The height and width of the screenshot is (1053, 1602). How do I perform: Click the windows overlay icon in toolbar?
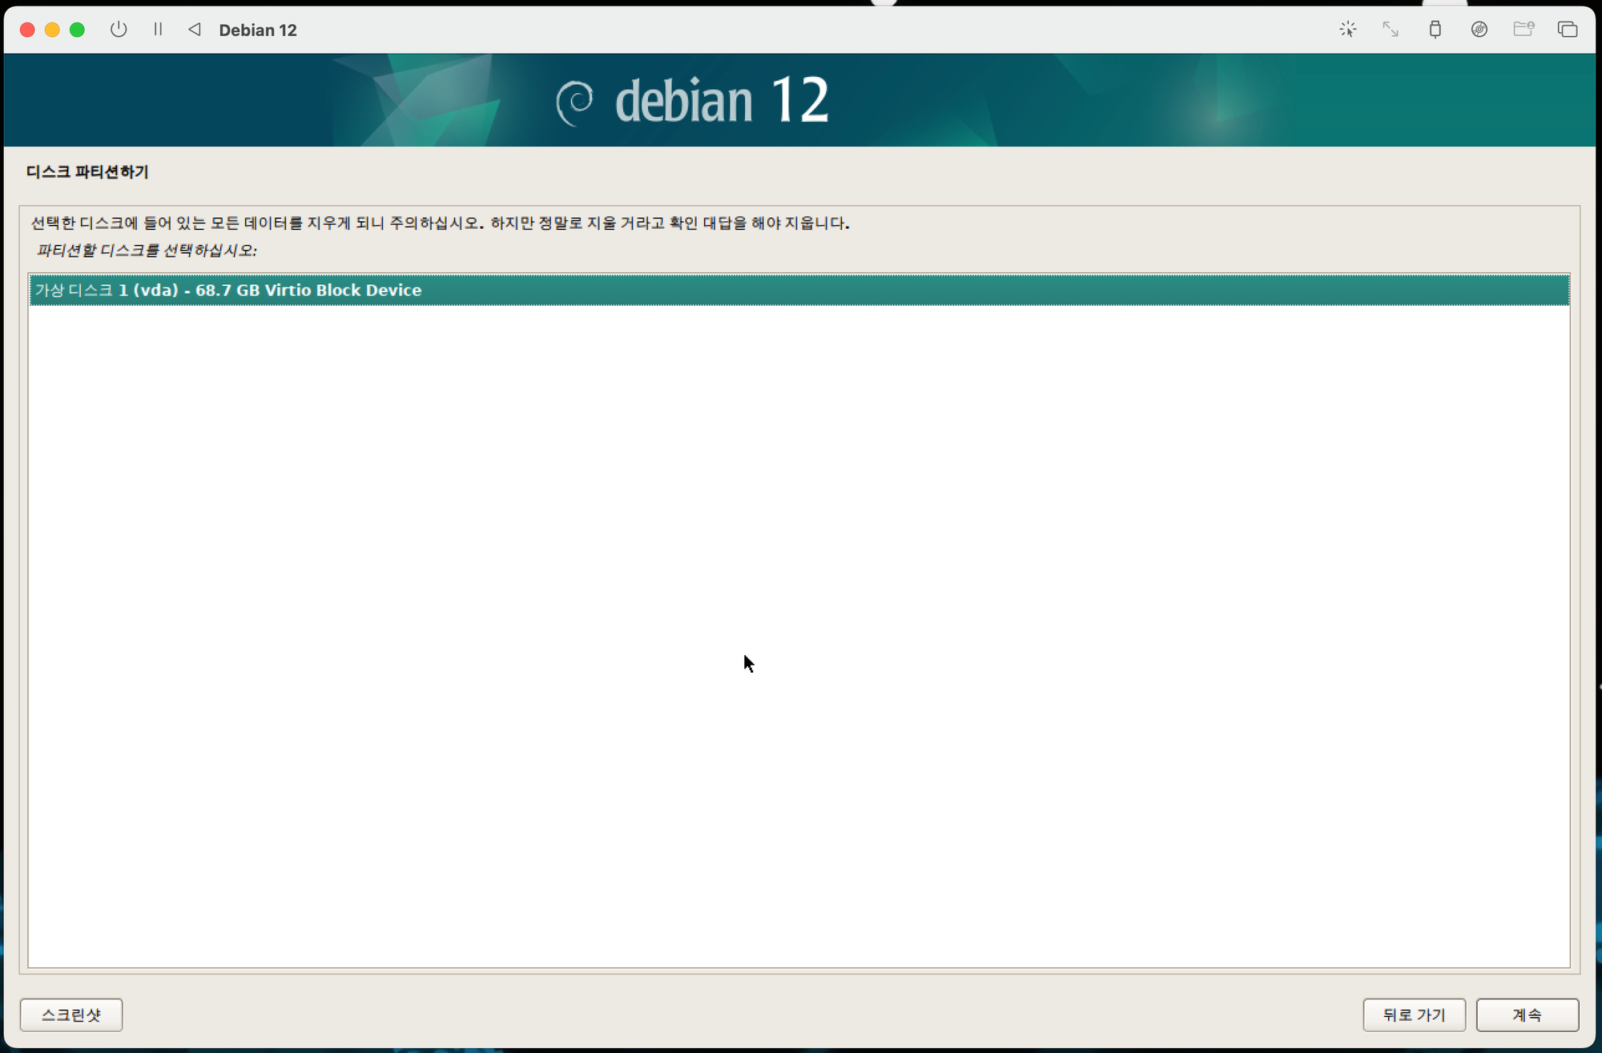tap(1568, 30)
